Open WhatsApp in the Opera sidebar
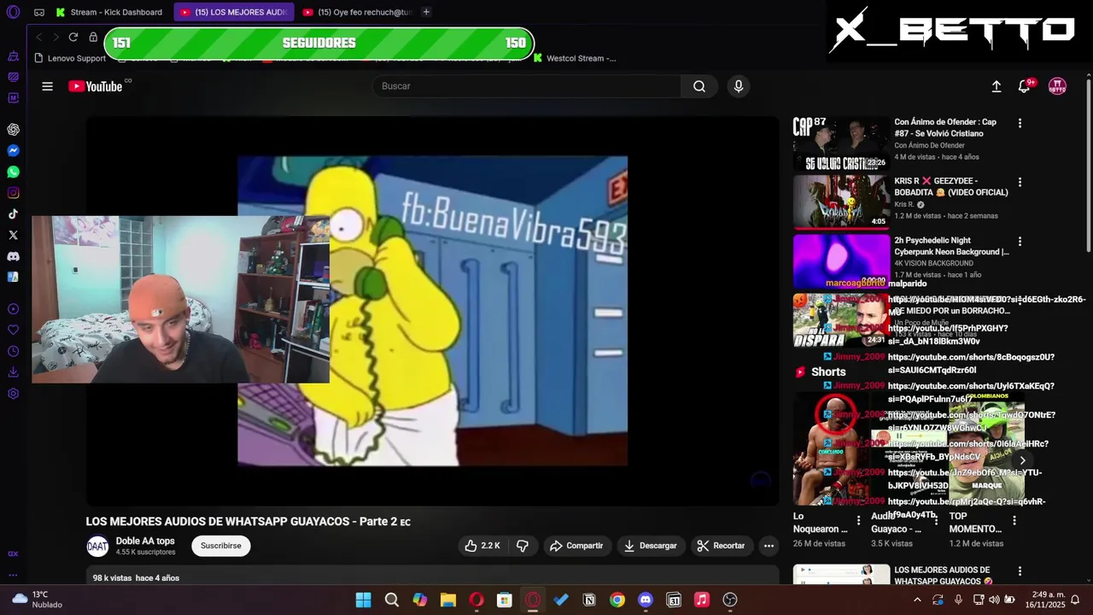The image size is (1093, 615). [x=13, y=172]
